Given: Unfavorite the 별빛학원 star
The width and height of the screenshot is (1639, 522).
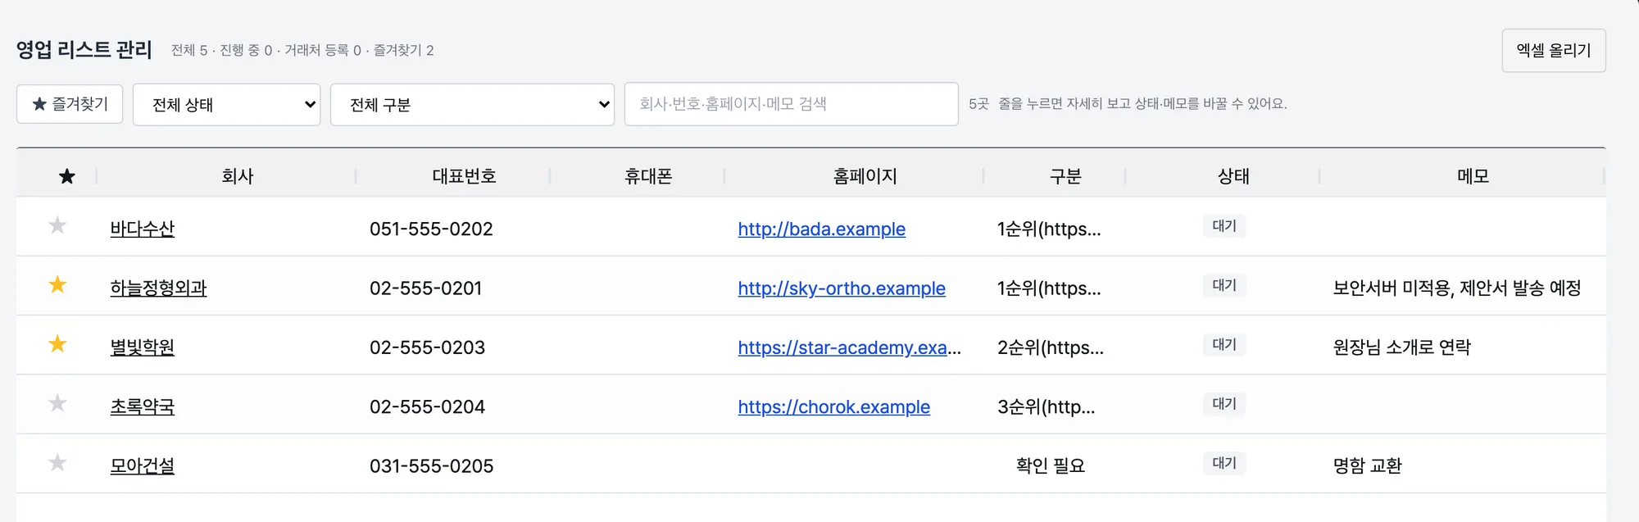Looking at the screenshot, I should tap(57, 343).
